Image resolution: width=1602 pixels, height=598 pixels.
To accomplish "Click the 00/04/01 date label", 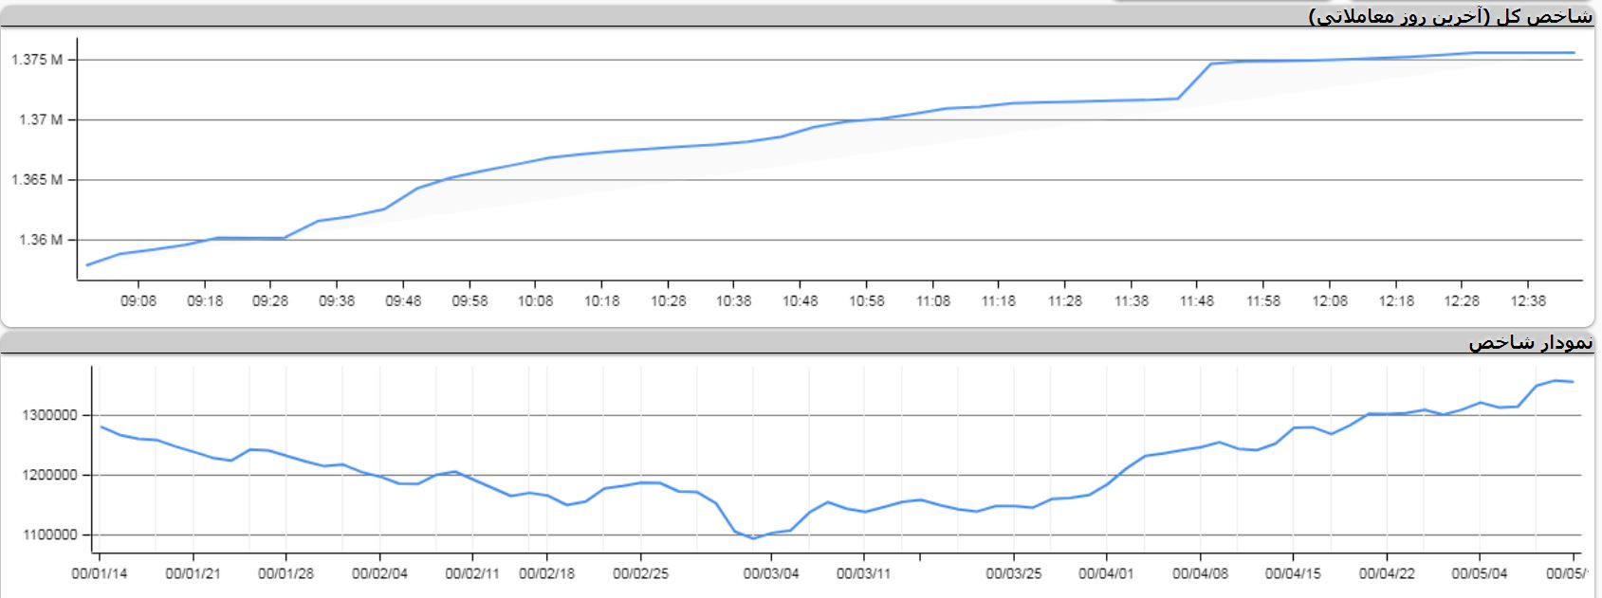I will click(1106, 574).
